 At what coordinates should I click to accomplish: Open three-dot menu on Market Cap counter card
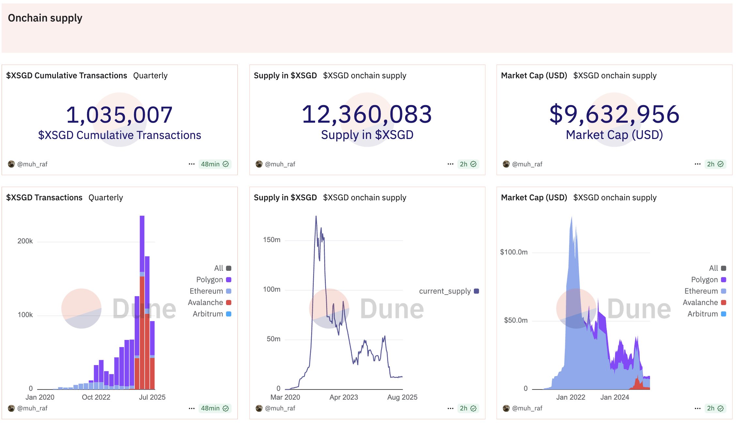[698, 164]
